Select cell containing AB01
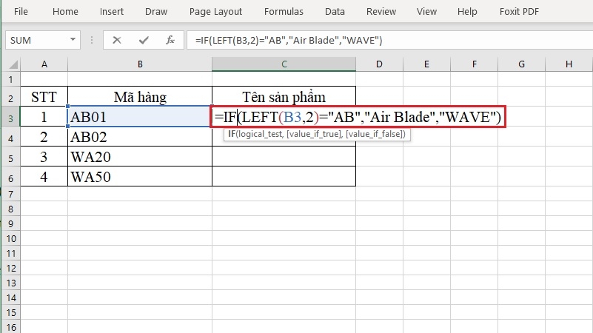 [140, 117]
